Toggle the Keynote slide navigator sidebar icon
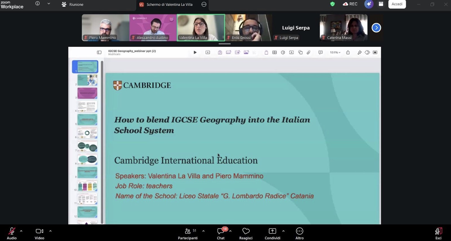Viewport: 451px width, 241px height. 99,53
